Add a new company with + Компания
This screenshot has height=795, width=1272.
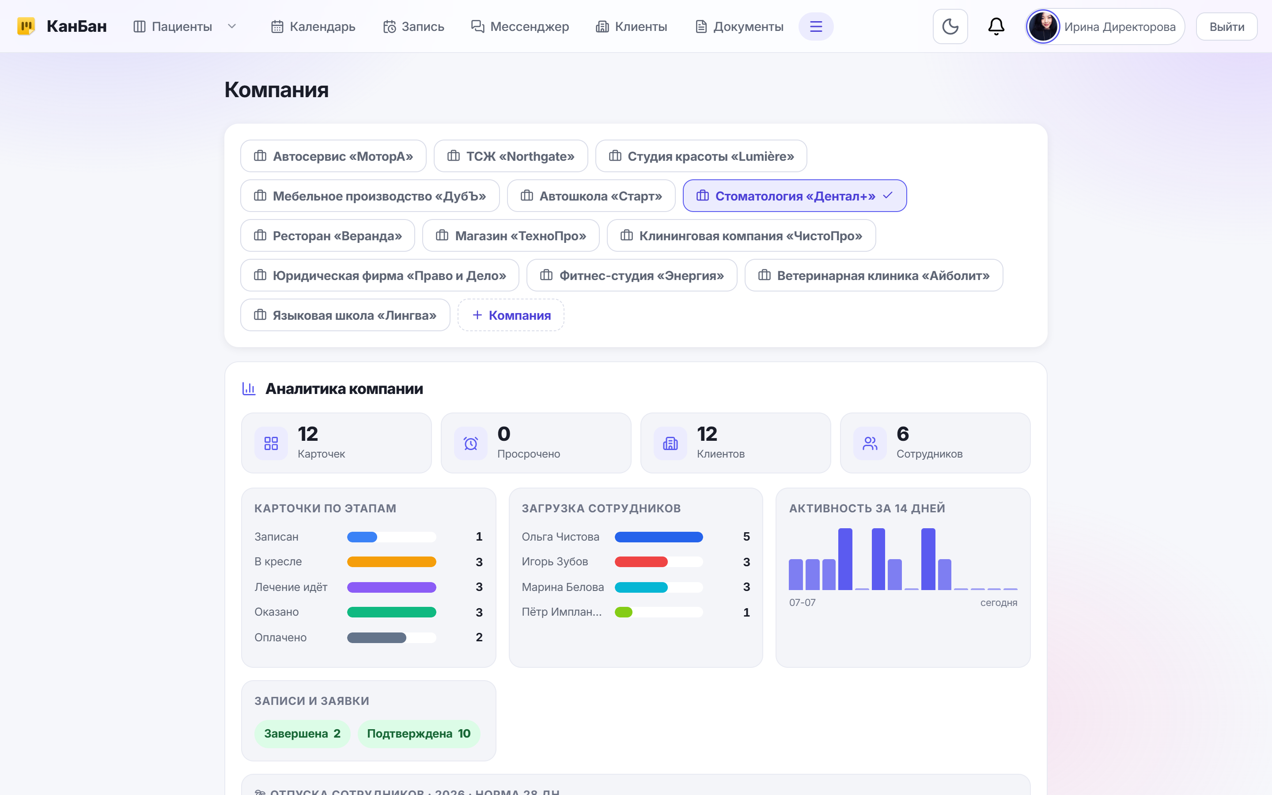[x=511, y=315]
